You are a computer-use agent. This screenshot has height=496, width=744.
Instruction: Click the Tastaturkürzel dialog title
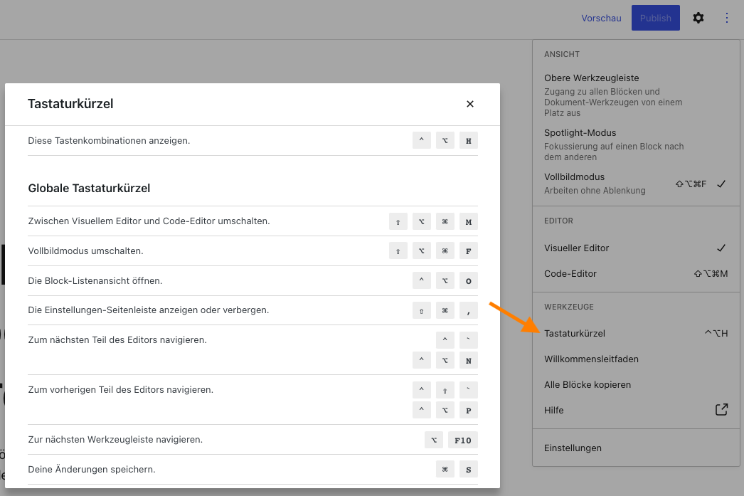coord(70,104)
